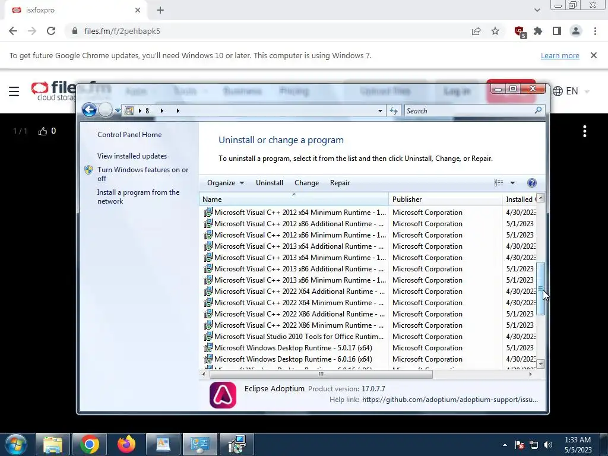Image resolution: width=608 pixels, height=456 pixels.
Task: Click the vertical scrollbar thumb
Action: click(x=540, y=289)
